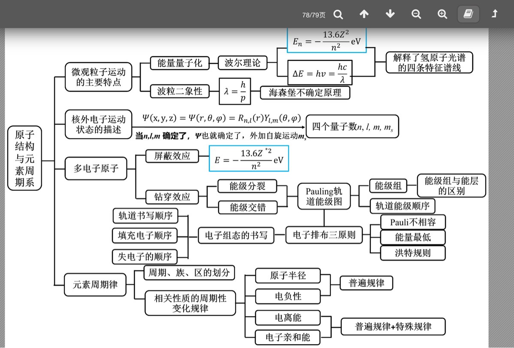The height and width of the screenshot is (348, 514).
Task: Click the rightmost bent up-arrow toolbar icon
Action: [495, 15]
